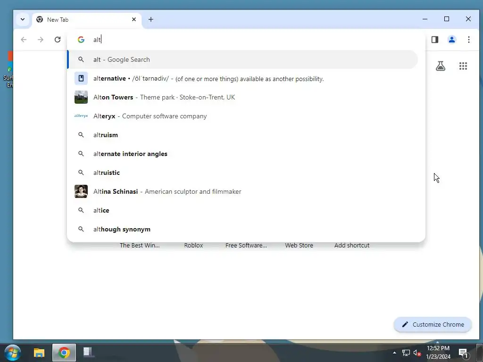Click the browser forward arrow
Viewport: 483px width, 362px height.
coord(41,40)
